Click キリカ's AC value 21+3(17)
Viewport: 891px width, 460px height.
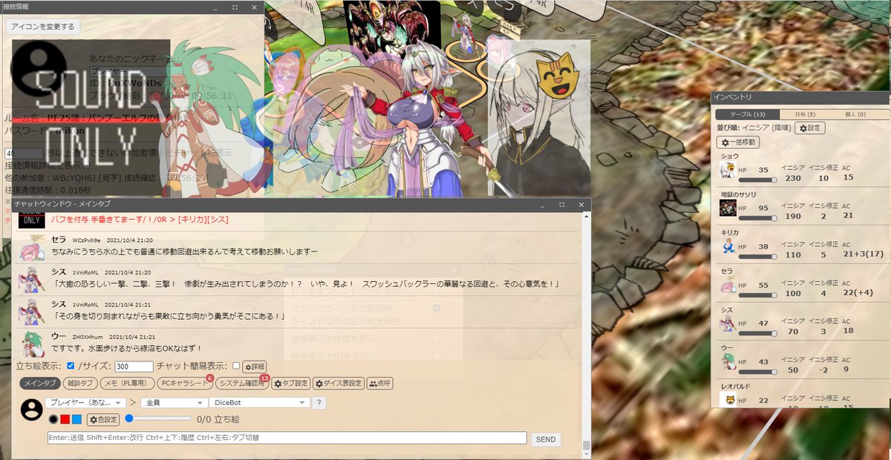pos(864,254)
